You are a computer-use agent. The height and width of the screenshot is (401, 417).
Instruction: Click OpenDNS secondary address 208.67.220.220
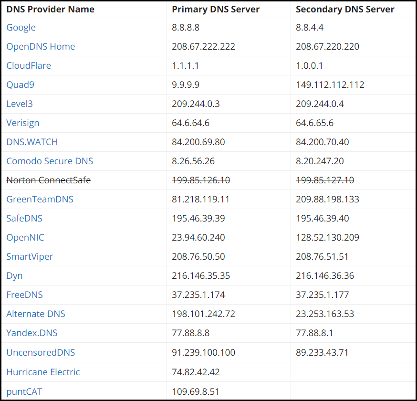point(327,47)
